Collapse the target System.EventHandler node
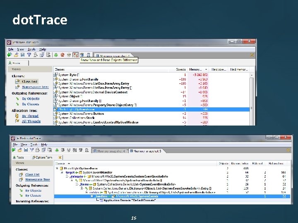The width and height of the screenshot is (298, 223). coord(62,172)
